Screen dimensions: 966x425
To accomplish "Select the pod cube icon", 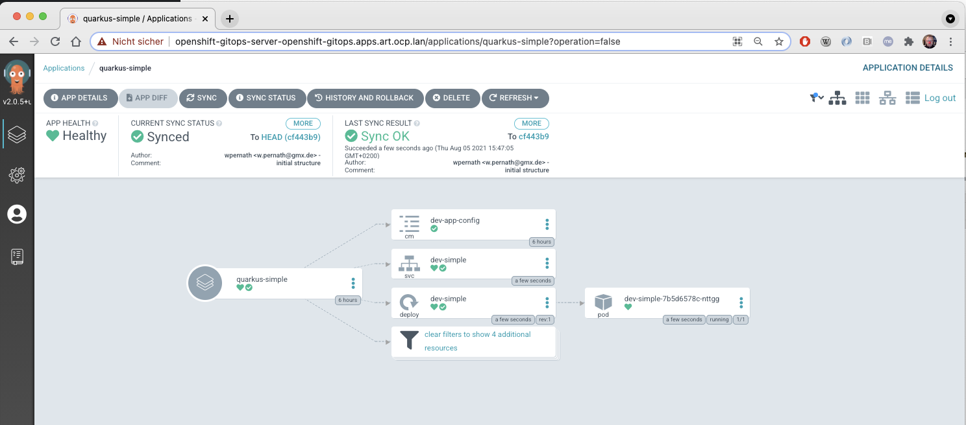I will click(603, 302).
